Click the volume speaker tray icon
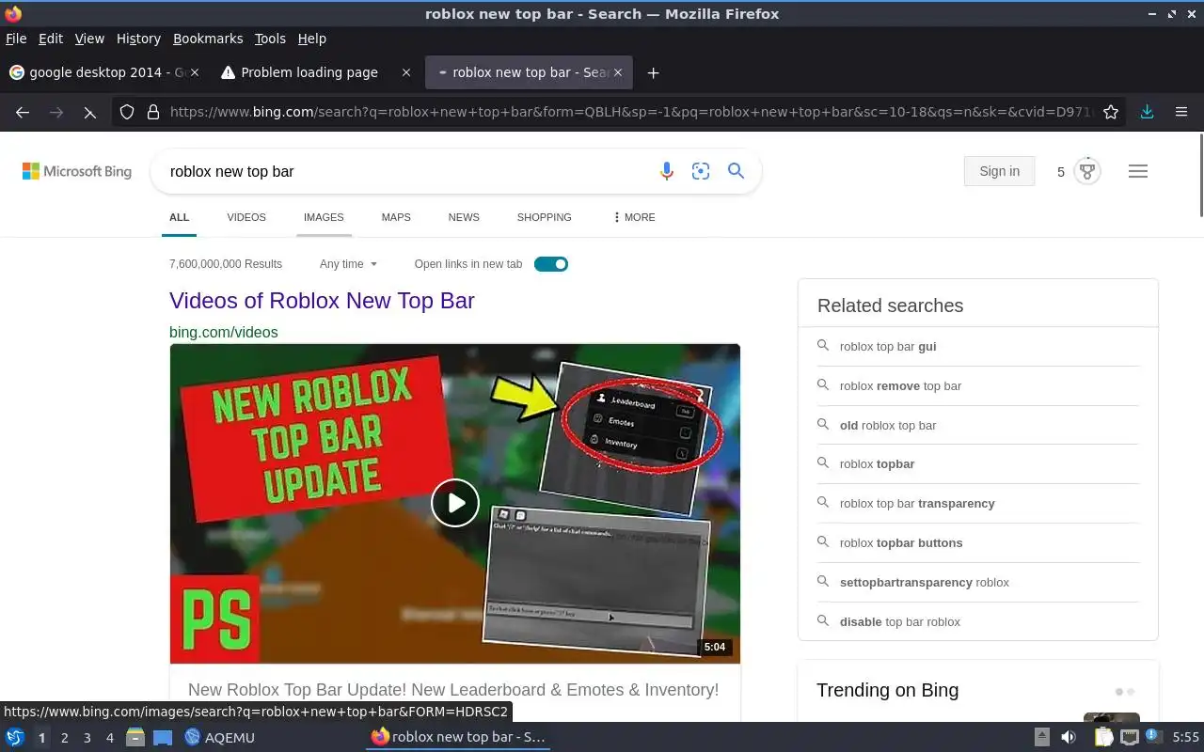The image size is (1204, 752). pos(1069,737)
